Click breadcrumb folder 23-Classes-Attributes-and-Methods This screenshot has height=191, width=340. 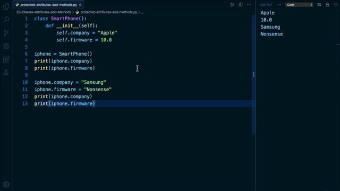(x=44, y=12)
